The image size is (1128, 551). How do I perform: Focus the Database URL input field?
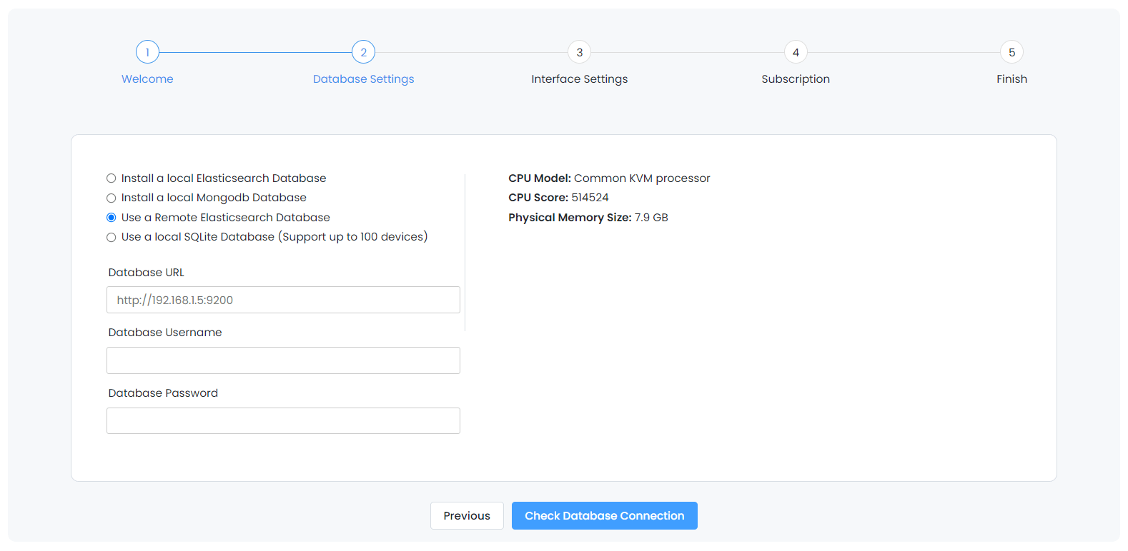283,300
